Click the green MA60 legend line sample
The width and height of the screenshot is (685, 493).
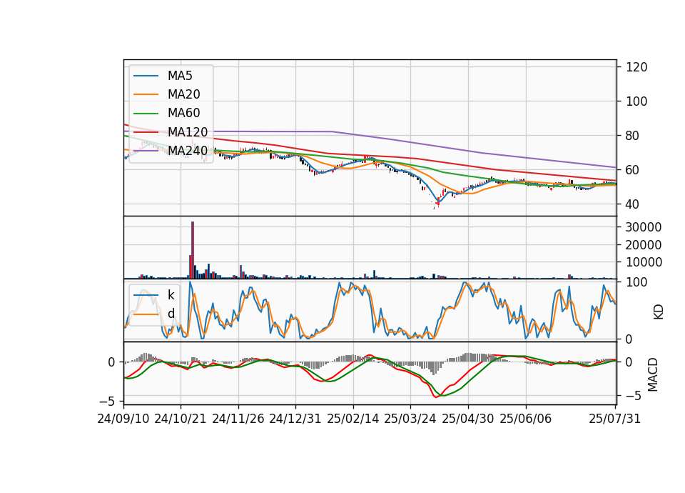146,114
